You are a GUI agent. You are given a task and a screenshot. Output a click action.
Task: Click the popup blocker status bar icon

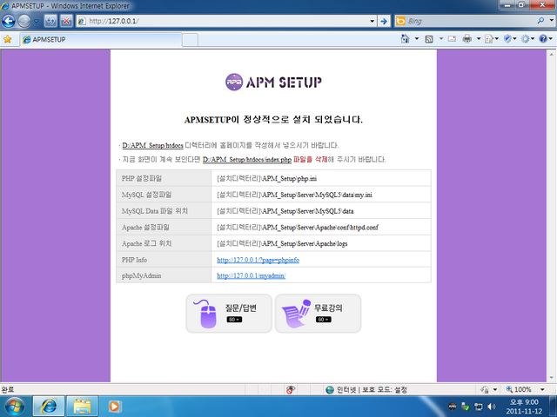(x=290, y=390)
